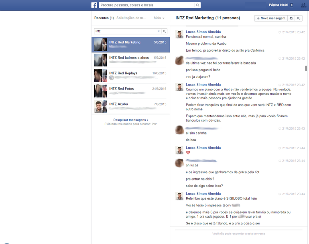The height and width of the screenshot is (244, 309).
Task: Click the title 'INTZ Red Marketing (11 pessoas)'
Action: (x=208, y=18)
